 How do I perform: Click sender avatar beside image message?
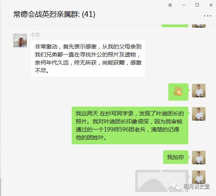(x=199, y=177)
